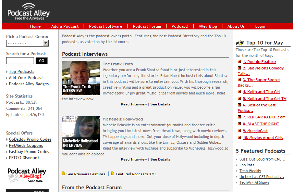Open the Podcast Genre dropdown arrow

(46, 43)
